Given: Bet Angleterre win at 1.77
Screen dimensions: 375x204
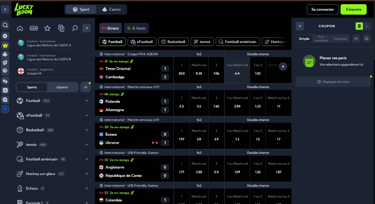Looking at the screenshot, I should point(181,169).
